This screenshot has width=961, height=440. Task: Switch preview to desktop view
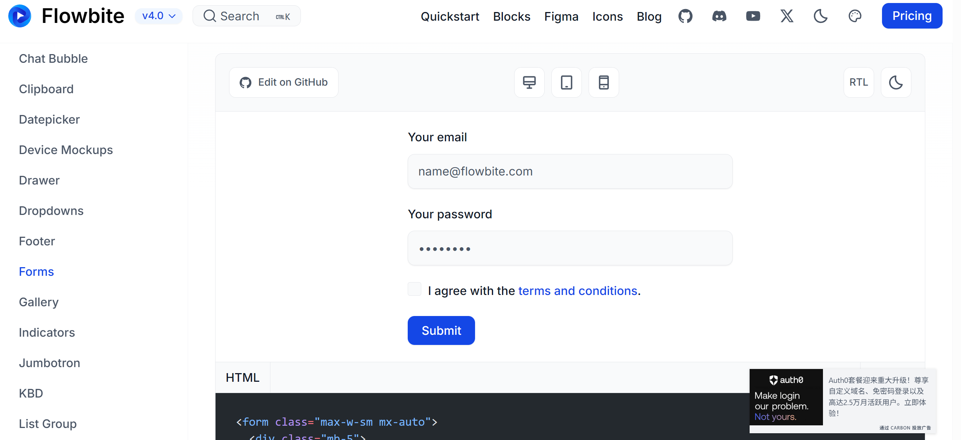[x=529, y=82]
